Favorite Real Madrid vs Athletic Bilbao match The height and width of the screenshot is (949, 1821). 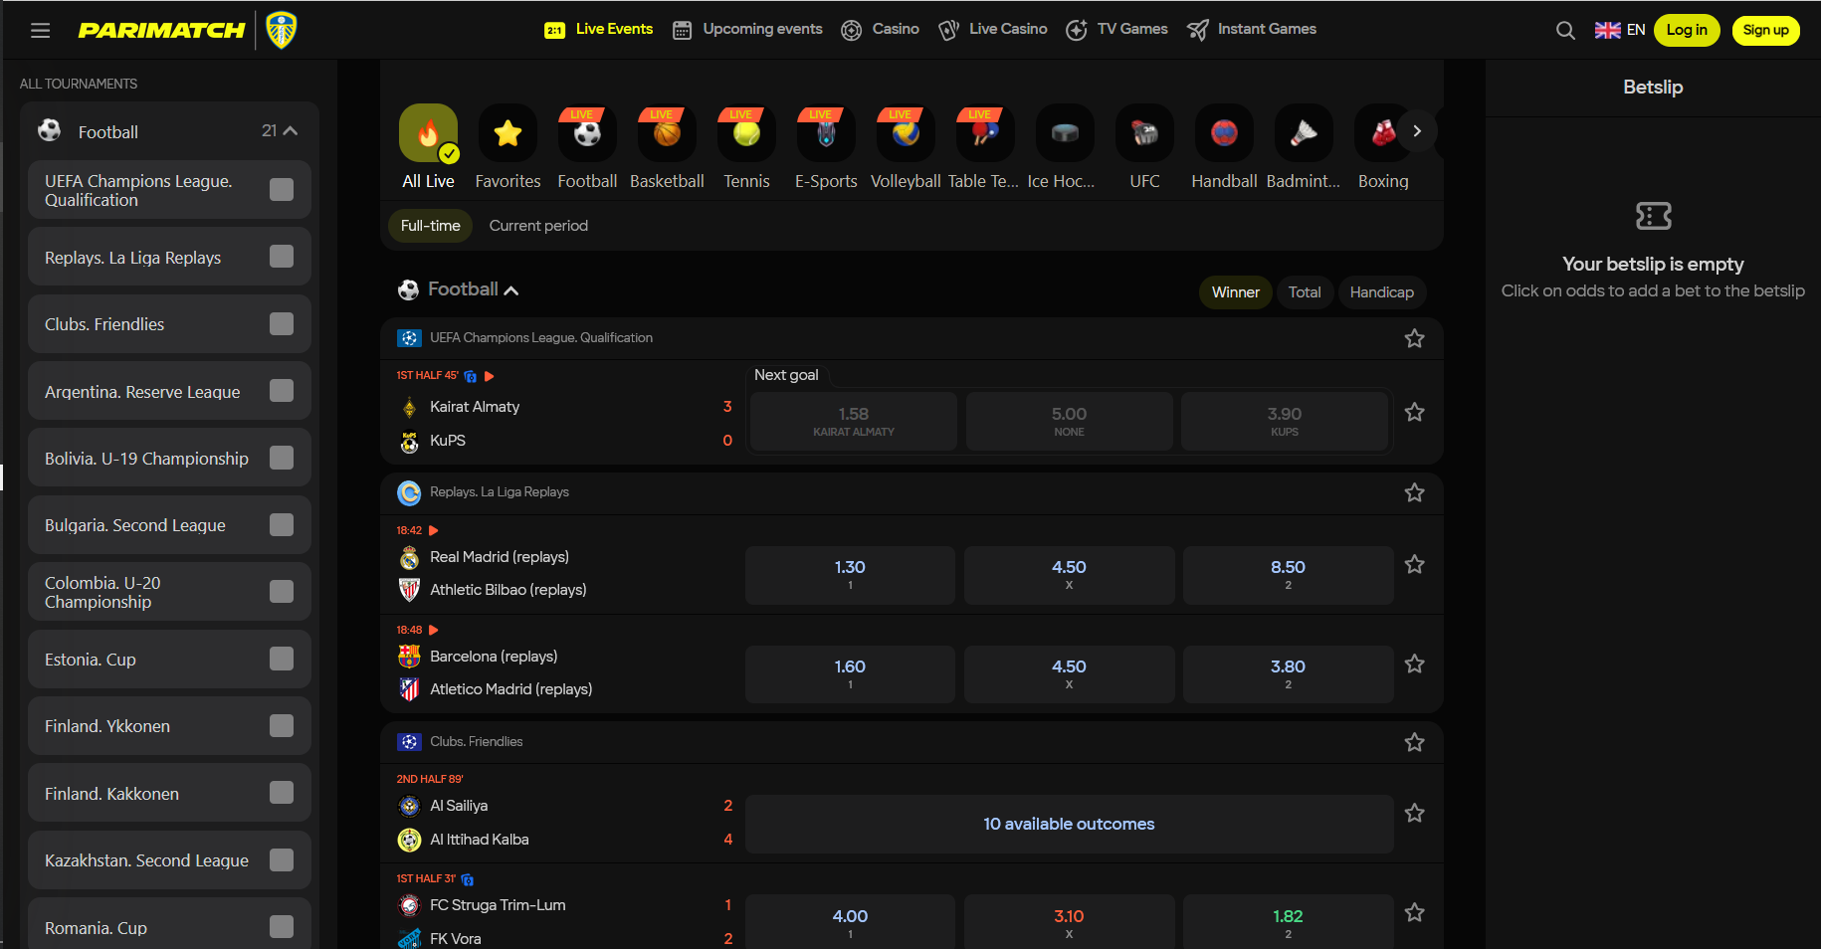click(1414, 564)
